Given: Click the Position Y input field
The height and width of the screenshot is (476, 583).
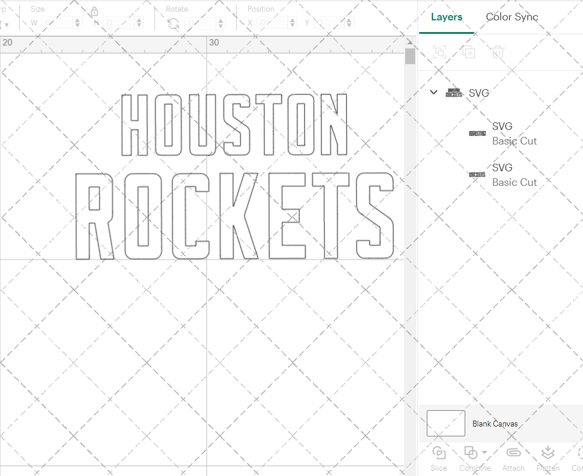Looking at the screenshot, I should [x=329, y=23].
